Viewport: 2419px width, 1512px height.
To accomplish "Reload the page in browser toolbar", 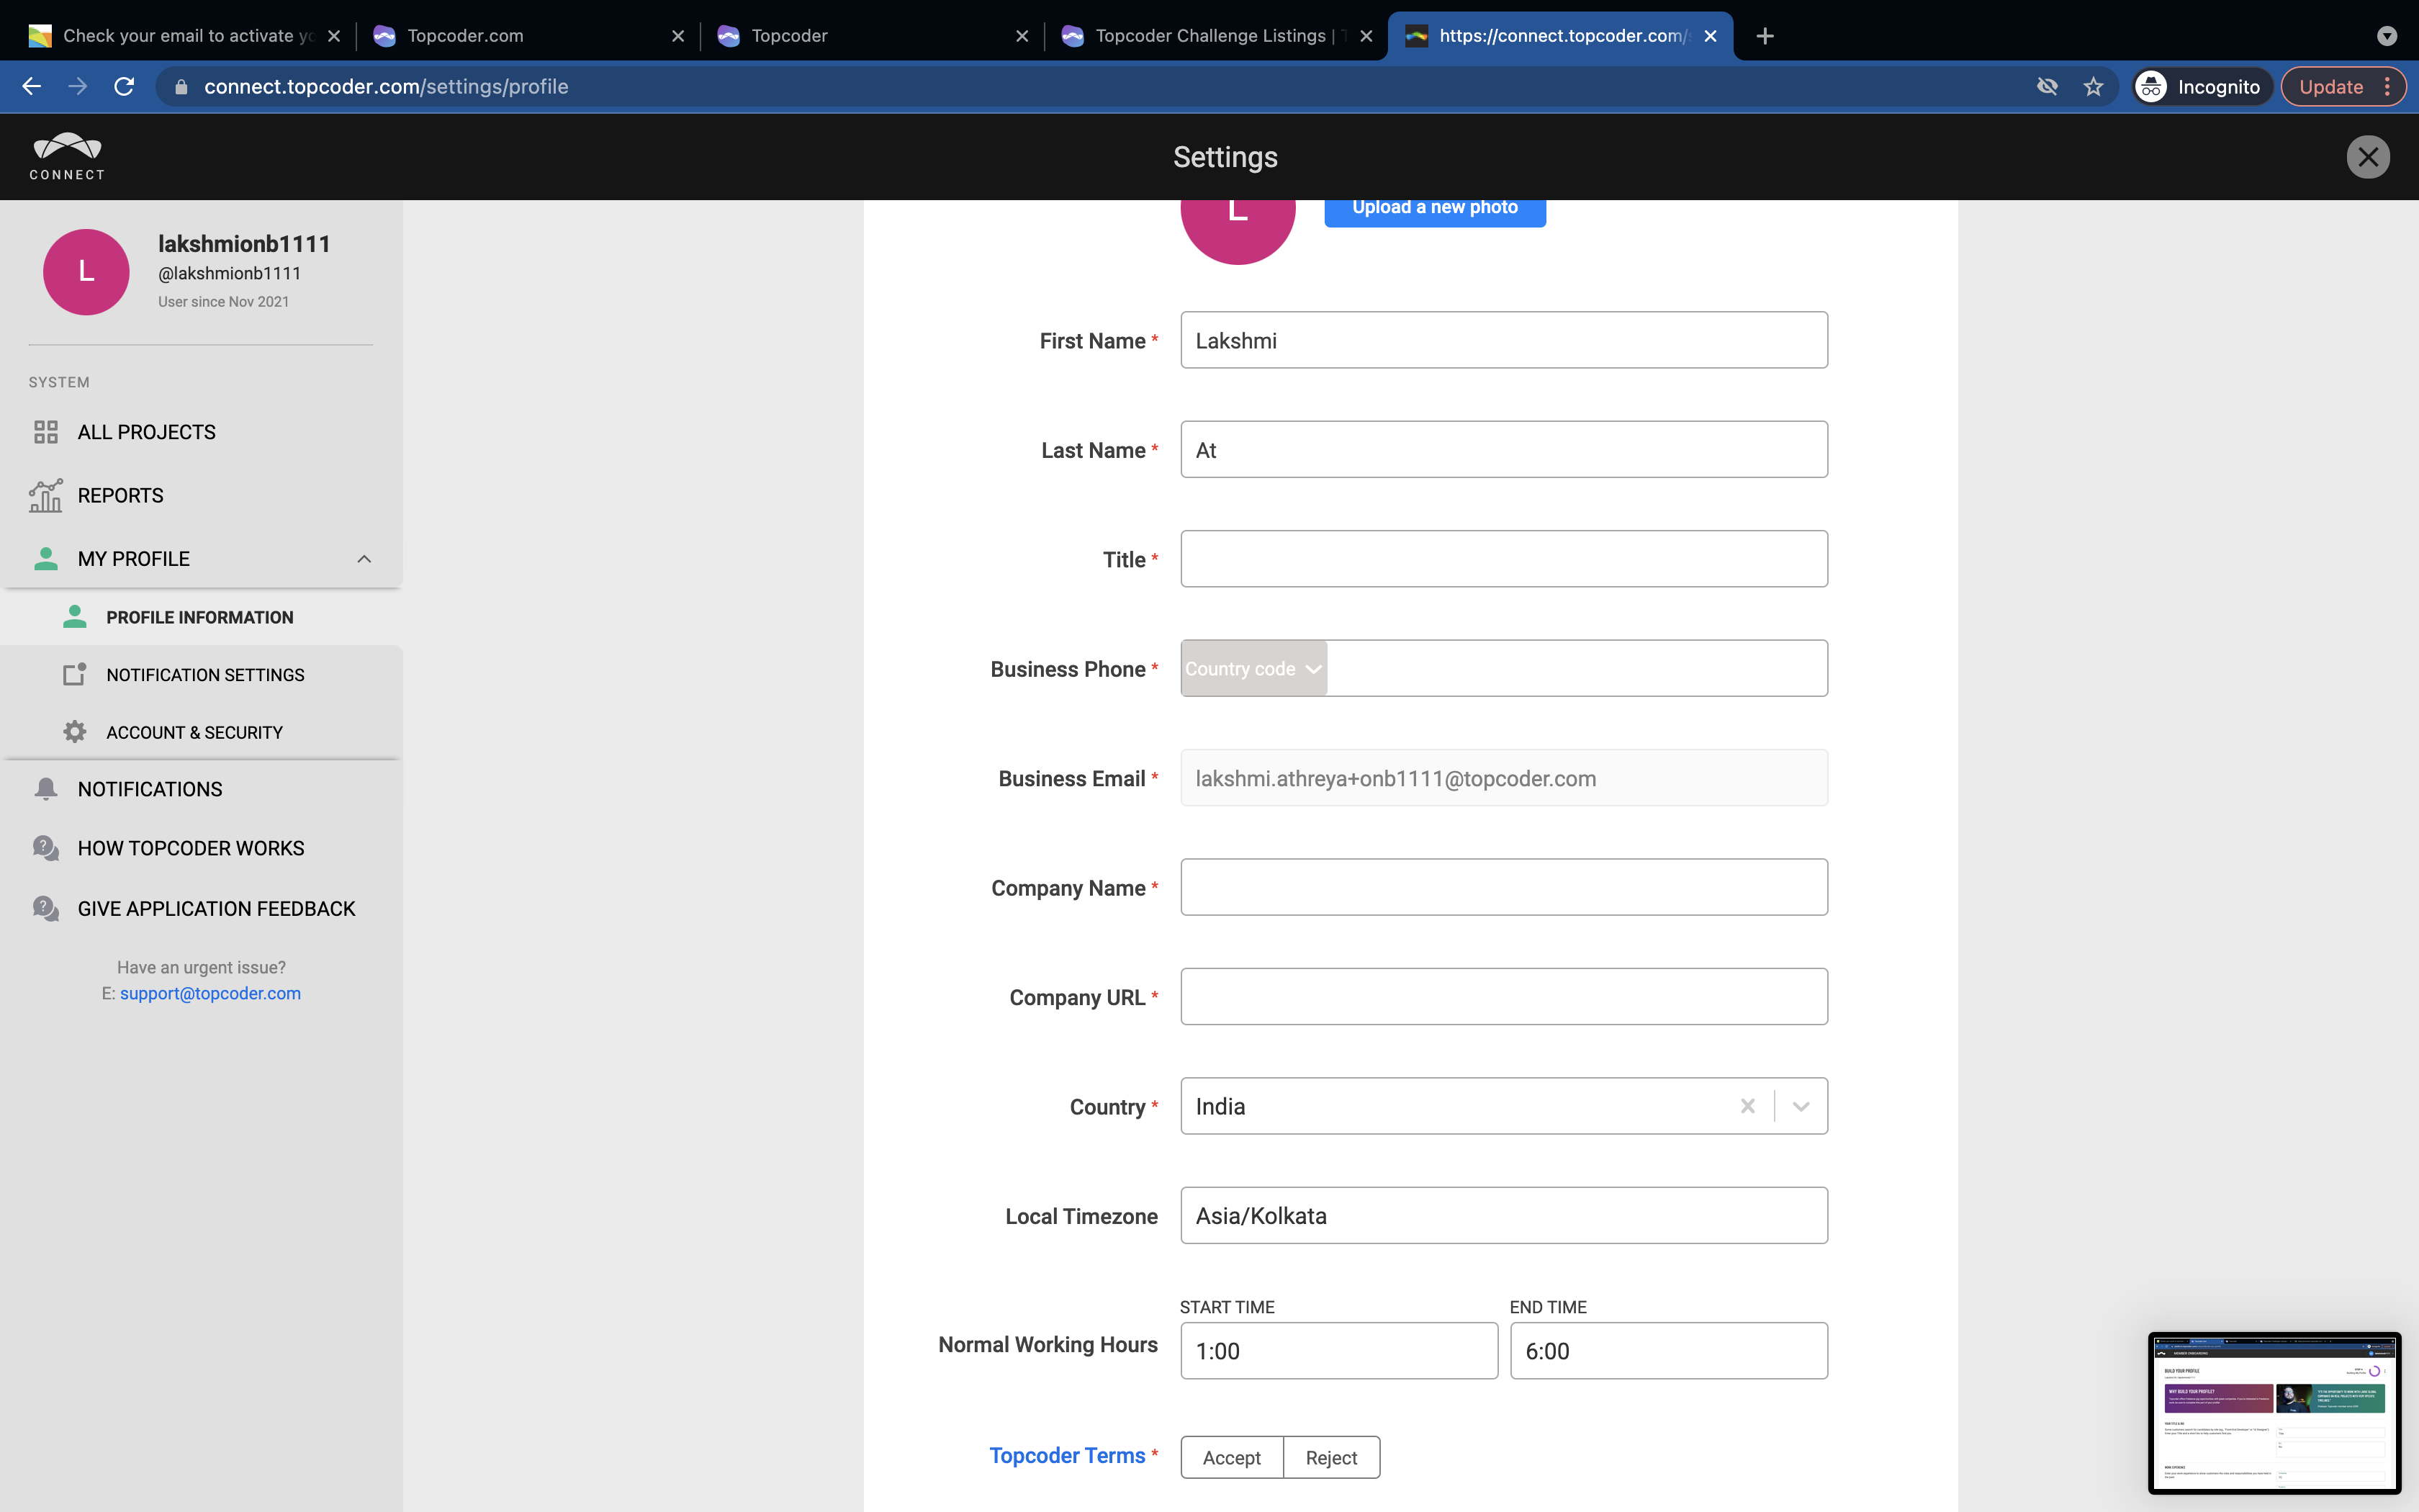I will tap(124, 87).
